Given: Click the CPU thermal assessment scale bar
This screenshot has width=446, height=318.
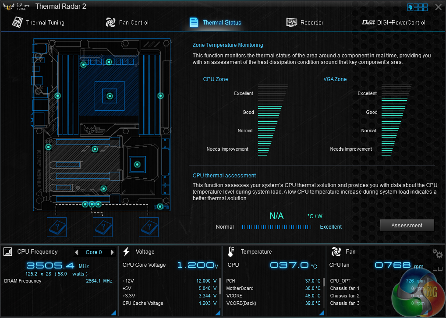Looking at the screenshot, I should coord(276,227).
